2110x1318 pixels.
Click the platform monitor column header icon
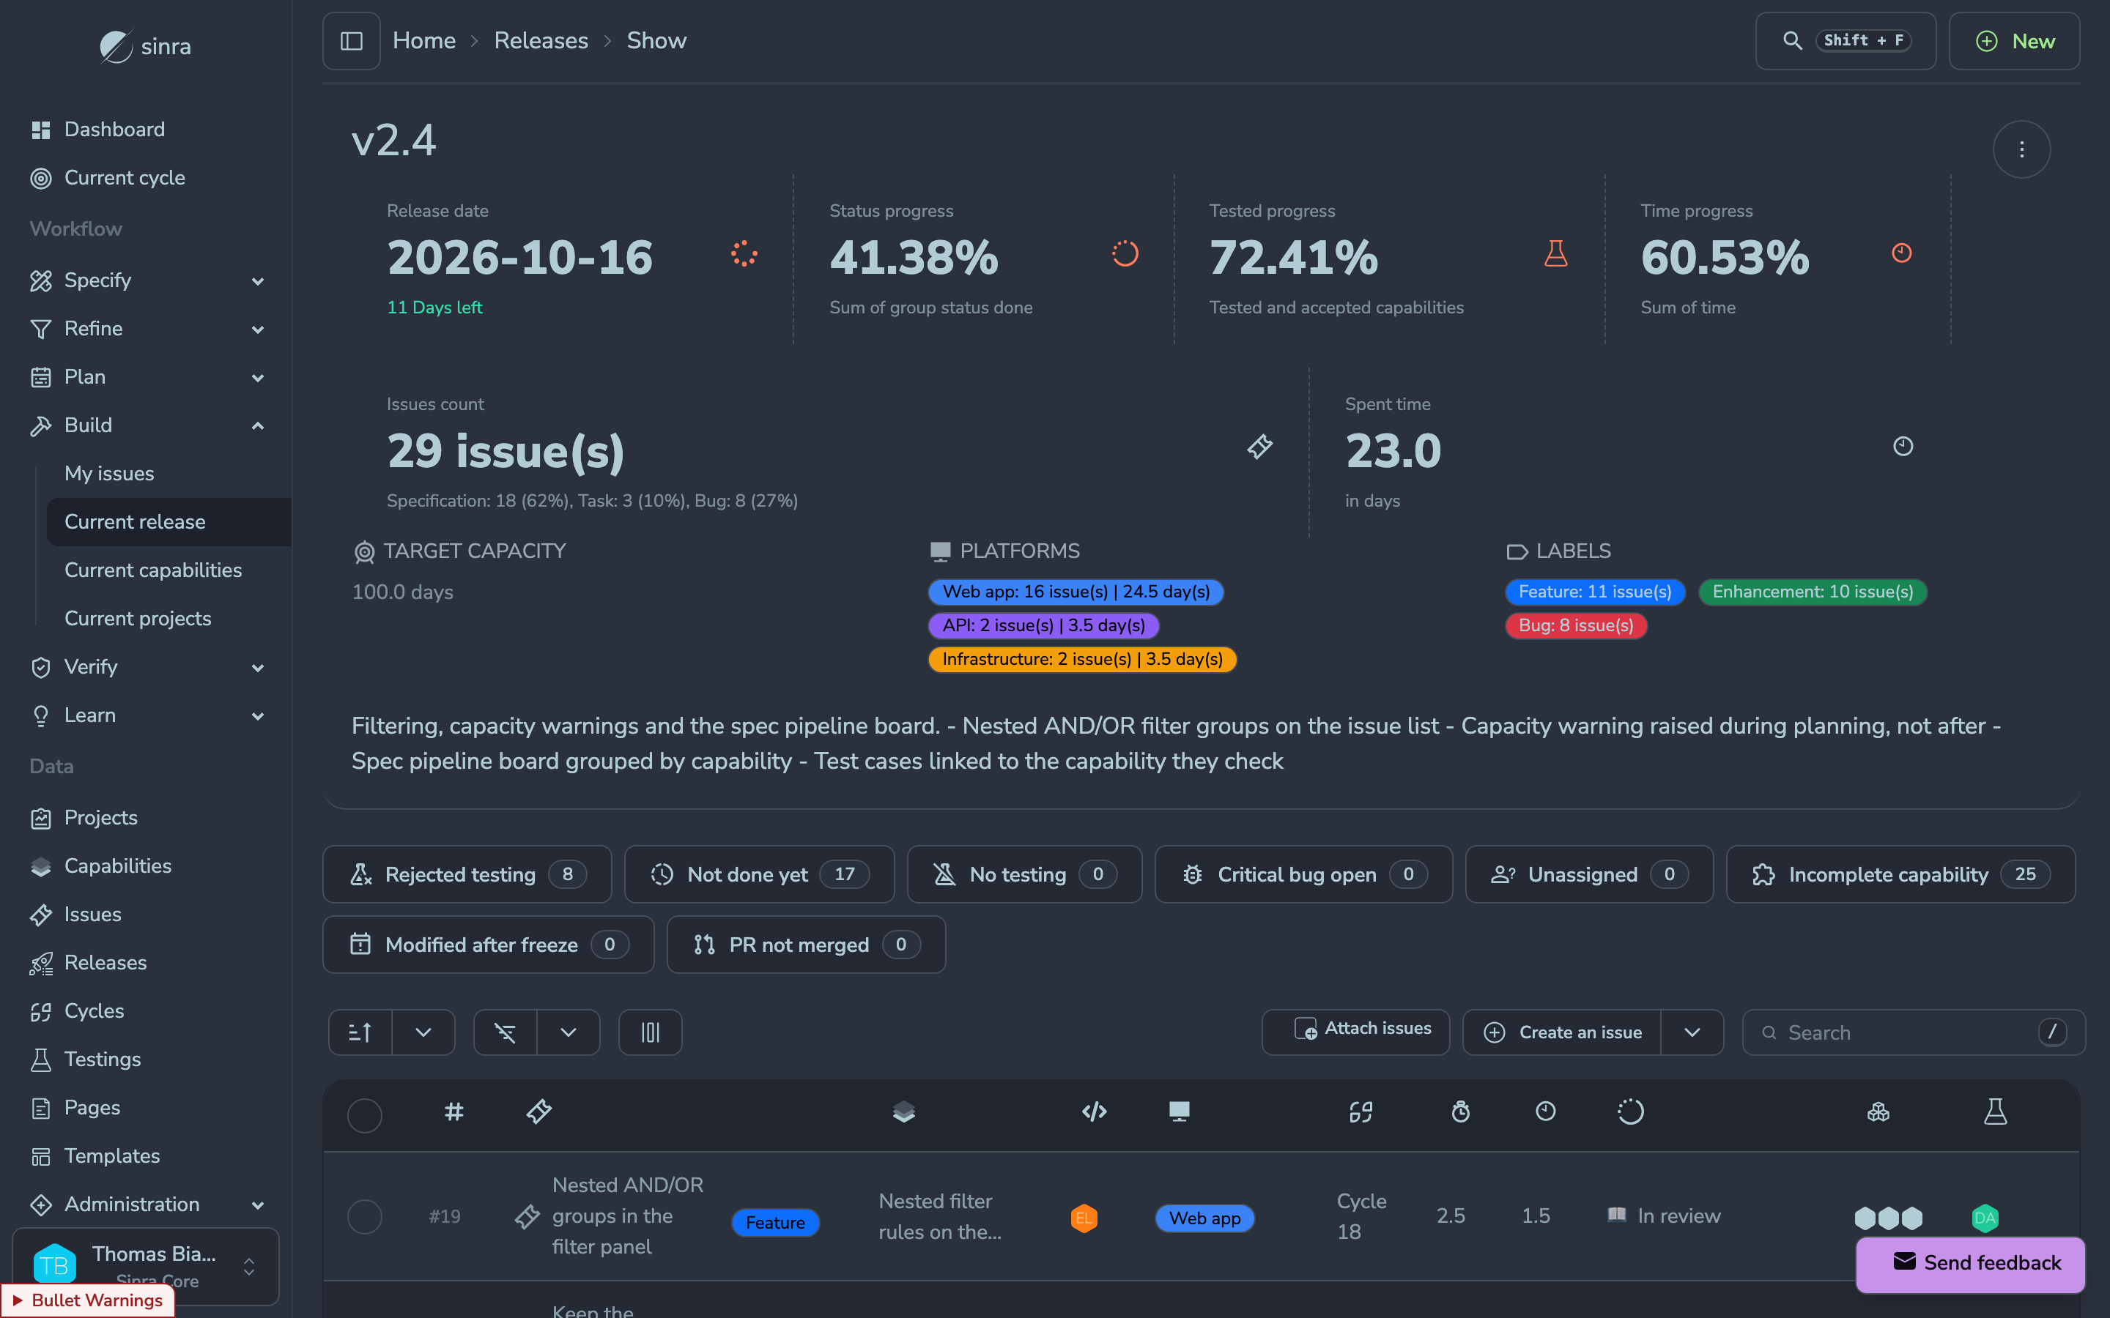tap(1179, 1112)
